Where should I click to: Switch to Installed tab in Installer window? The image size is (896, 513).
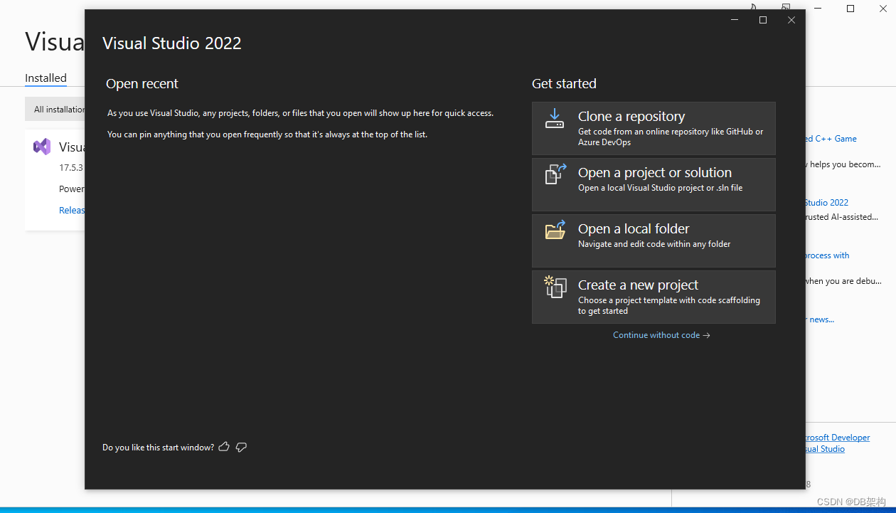pos(46,78)
